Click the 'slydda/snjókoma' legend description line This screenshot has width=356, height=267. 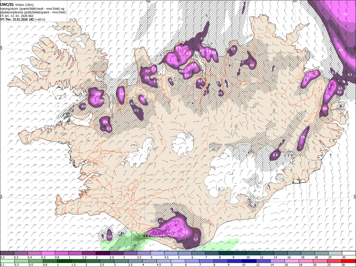point(33,12)
